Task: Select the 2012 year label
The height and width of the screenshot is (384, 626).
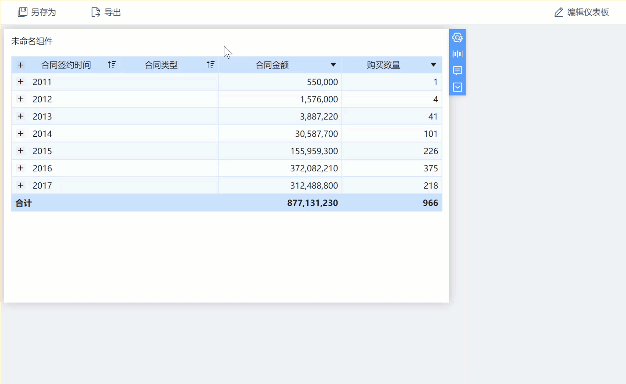Action: [x=42, y=99]
